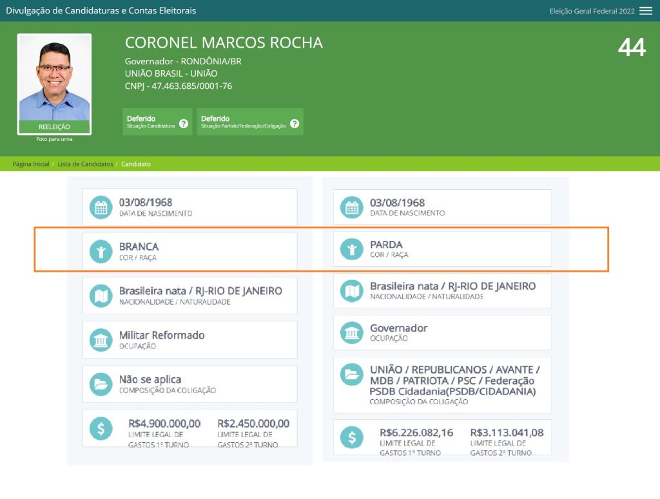660x499 pixels.
Task: Click the person icon next to PARDA
Action: [351, 250]
